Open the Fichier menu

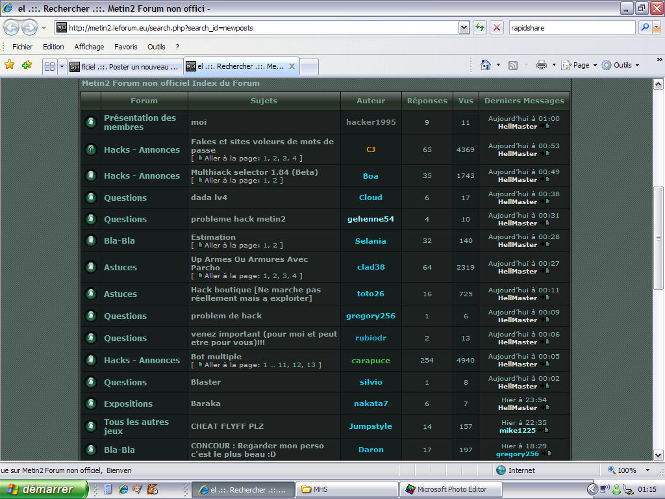click(22, 47)
